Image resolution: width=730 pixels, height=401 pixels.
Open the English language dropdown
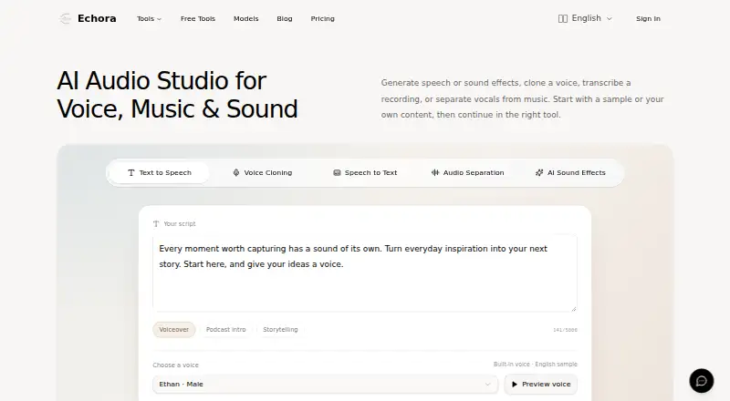point(585,18)
